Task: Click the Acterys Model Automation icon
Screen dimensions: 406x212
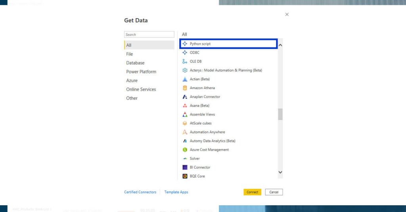Action: coord(185,70)
